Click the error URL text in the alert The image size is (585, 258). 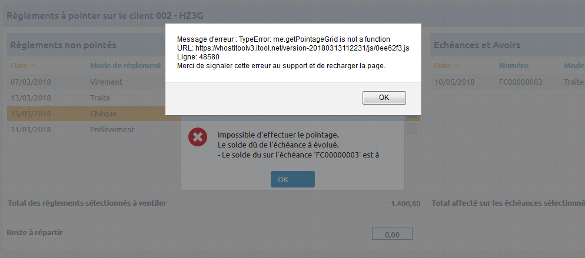point(293,48)
